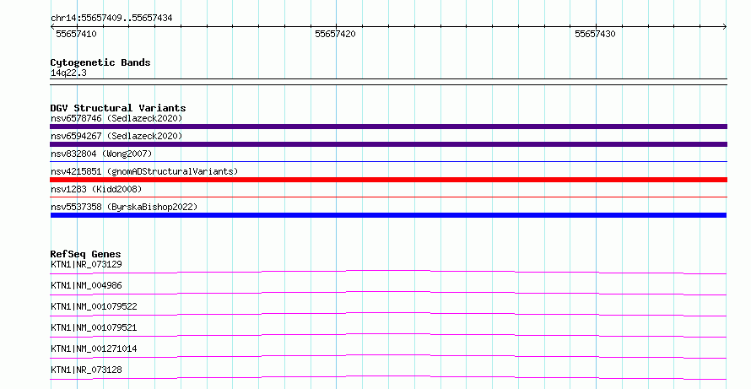Select ruler position 55657420
Screen dimensions: 751x389
335,34
